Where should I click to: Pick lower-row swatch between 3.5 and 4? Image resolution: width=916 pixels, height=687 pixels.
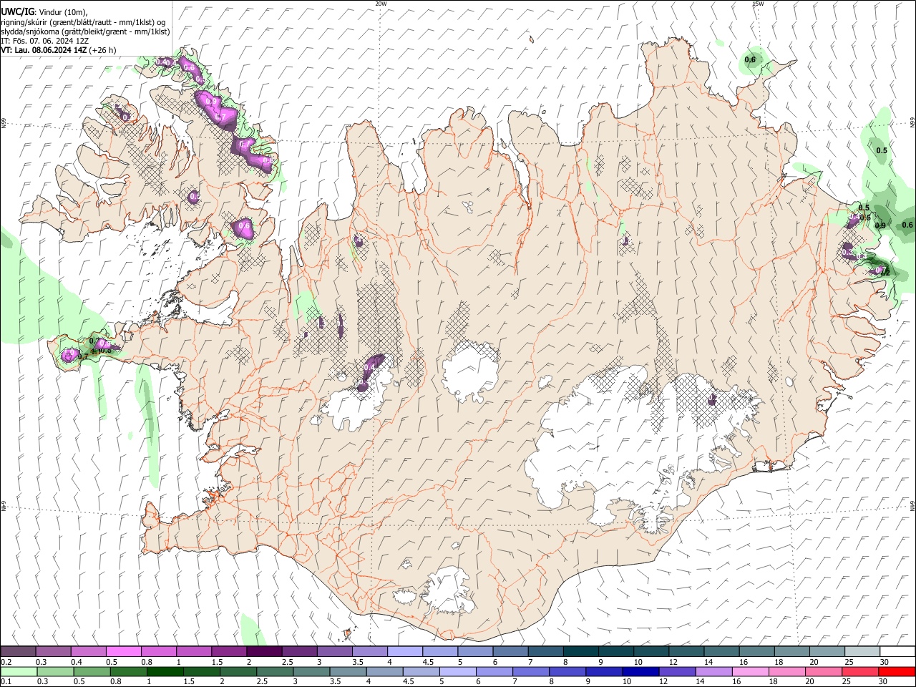(x=348, y=671)
